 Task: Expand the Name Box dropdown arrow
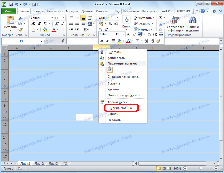click(x=41, y=41)
